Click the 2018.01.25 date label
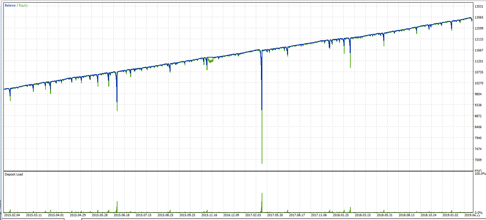The width and height of the screenshot is (486, 220). [341, 215]
